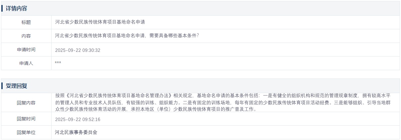Select the 详情内容 section heading
This screenshot has height=140, width=401.
[16, 9]
